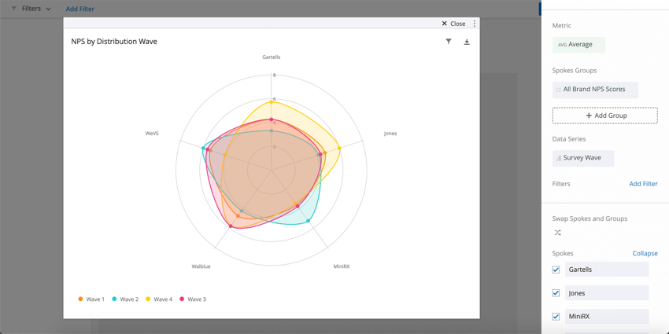Click the swap spokes and groups icon
Screen dimensions: 669x334
[557, 233]
